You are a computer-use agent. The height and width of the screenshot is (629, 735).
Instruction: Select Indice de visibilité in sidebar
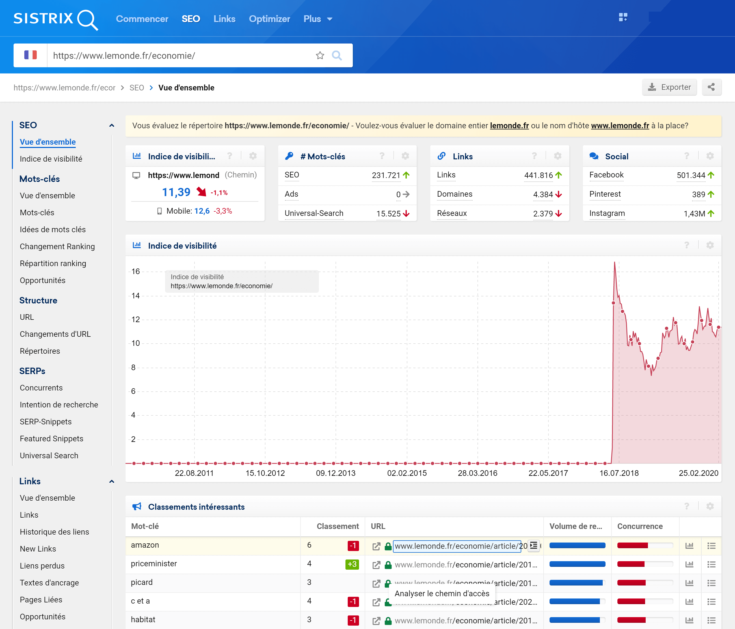coord(51,159)
